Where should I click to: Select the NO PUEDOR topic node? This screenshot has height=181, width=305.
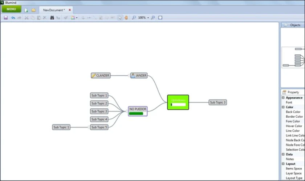click(138, 111)
